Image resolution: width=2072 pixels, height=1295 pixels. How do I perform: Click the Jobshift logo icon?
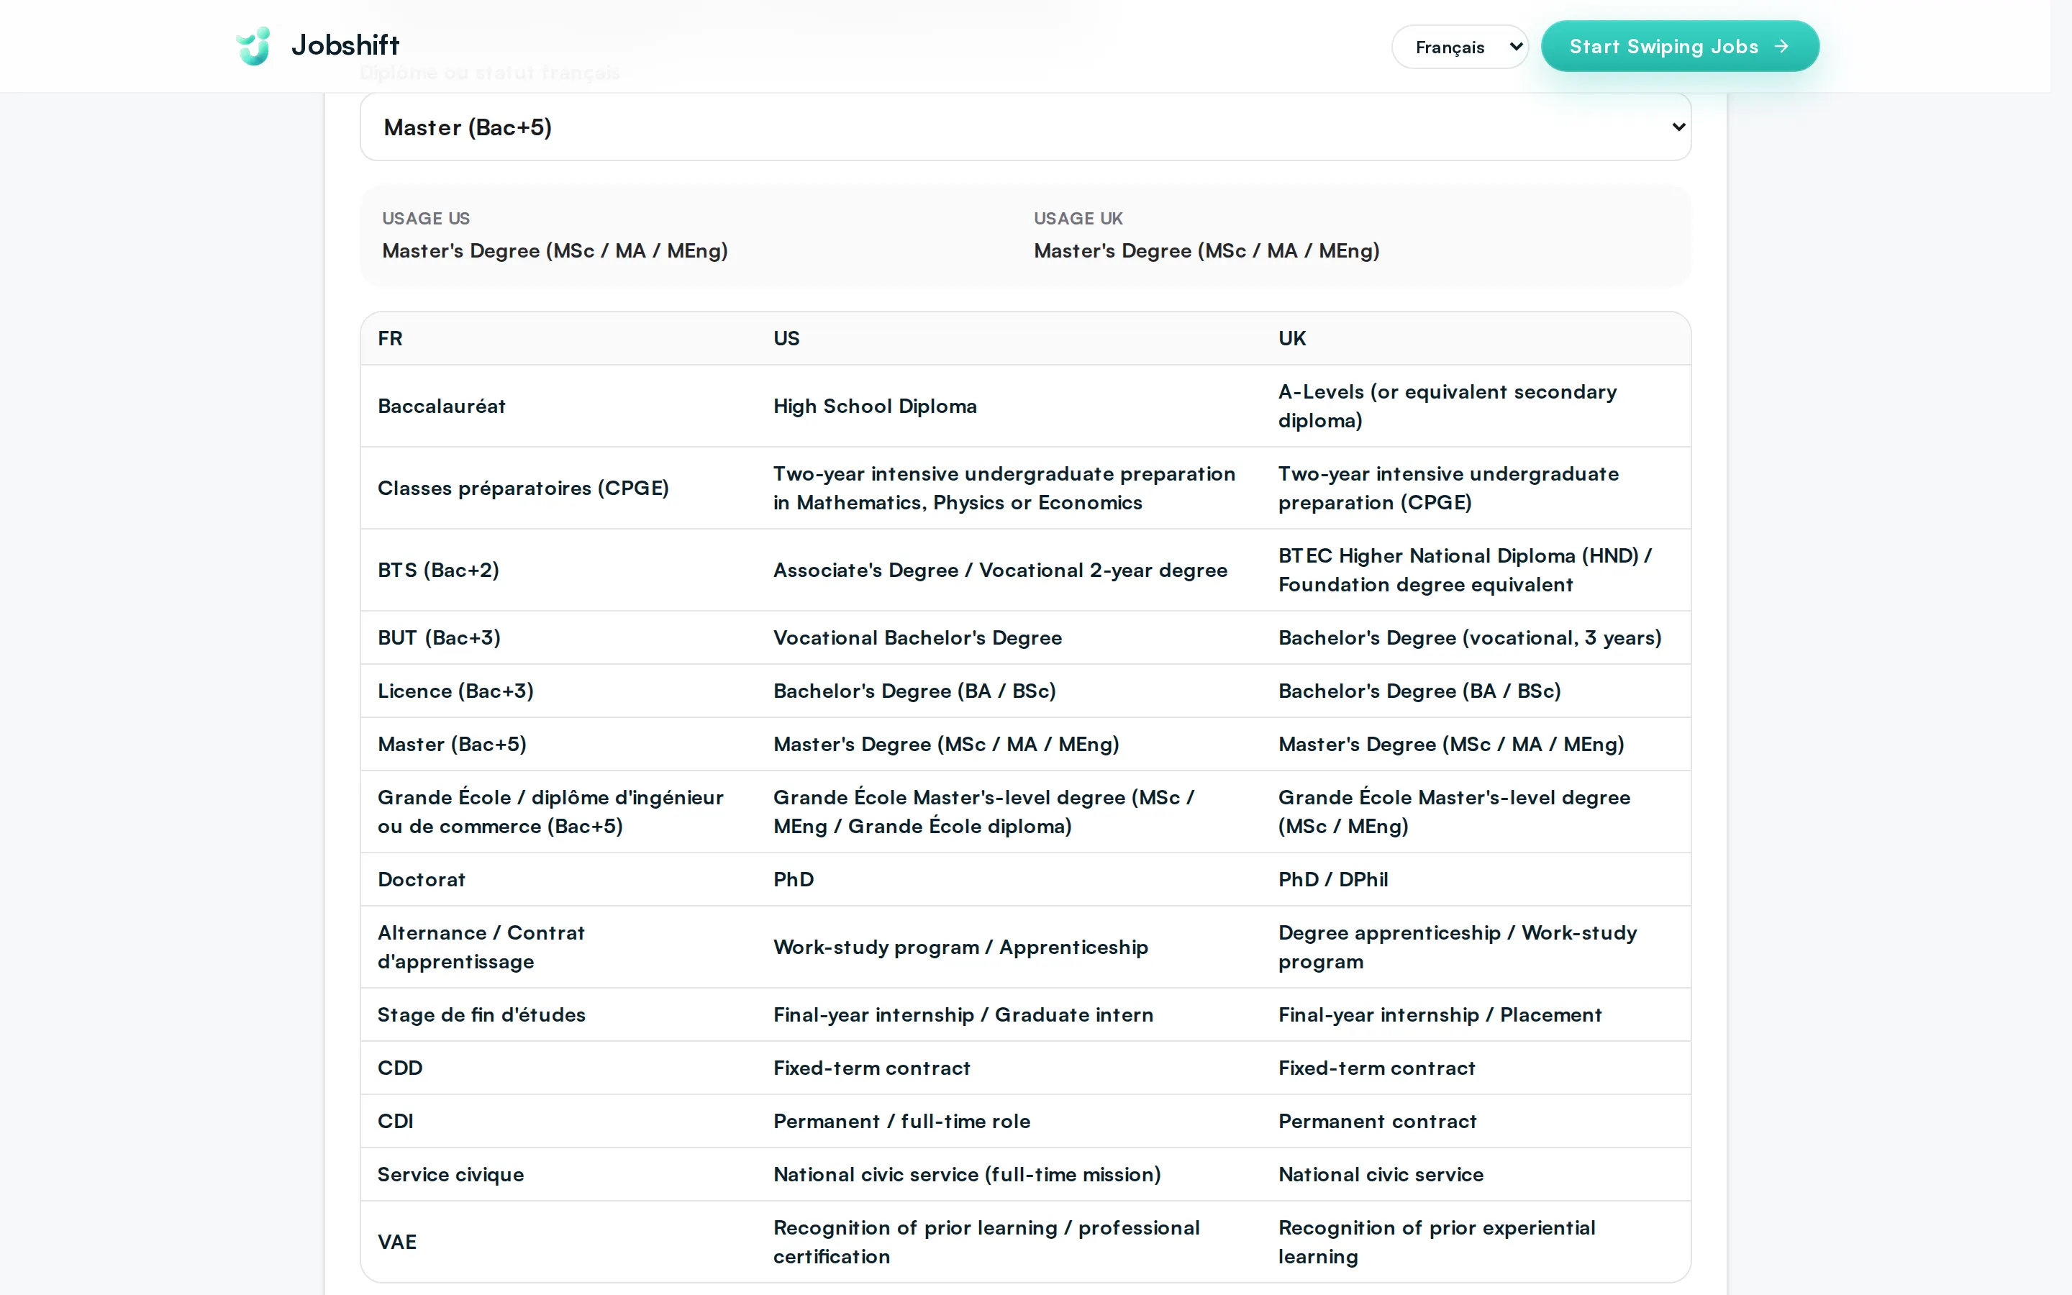(x=253, y=45)
